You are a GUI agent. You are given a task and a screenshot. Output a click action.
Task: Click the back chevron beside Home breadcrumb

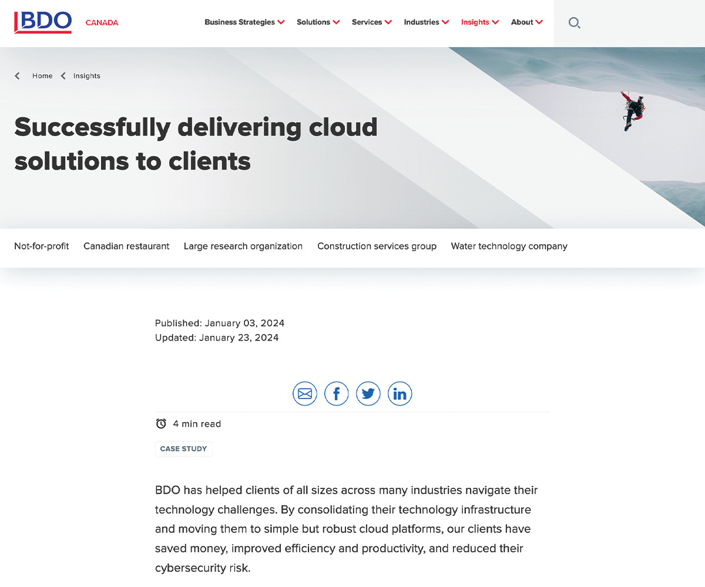tap(17, 75)
